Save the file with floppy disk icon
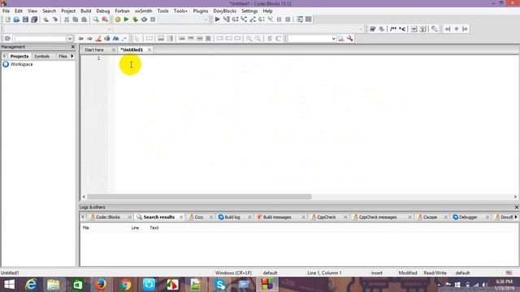The height and width of the screenshot is (292, 520). coord(25,19)
